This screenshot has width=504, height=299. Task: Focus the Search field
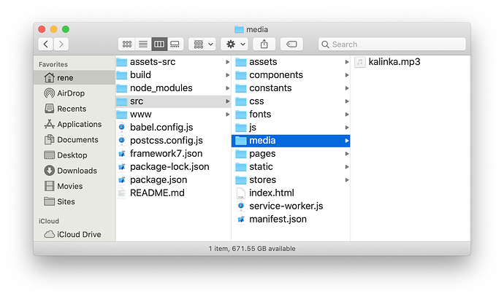392,44
